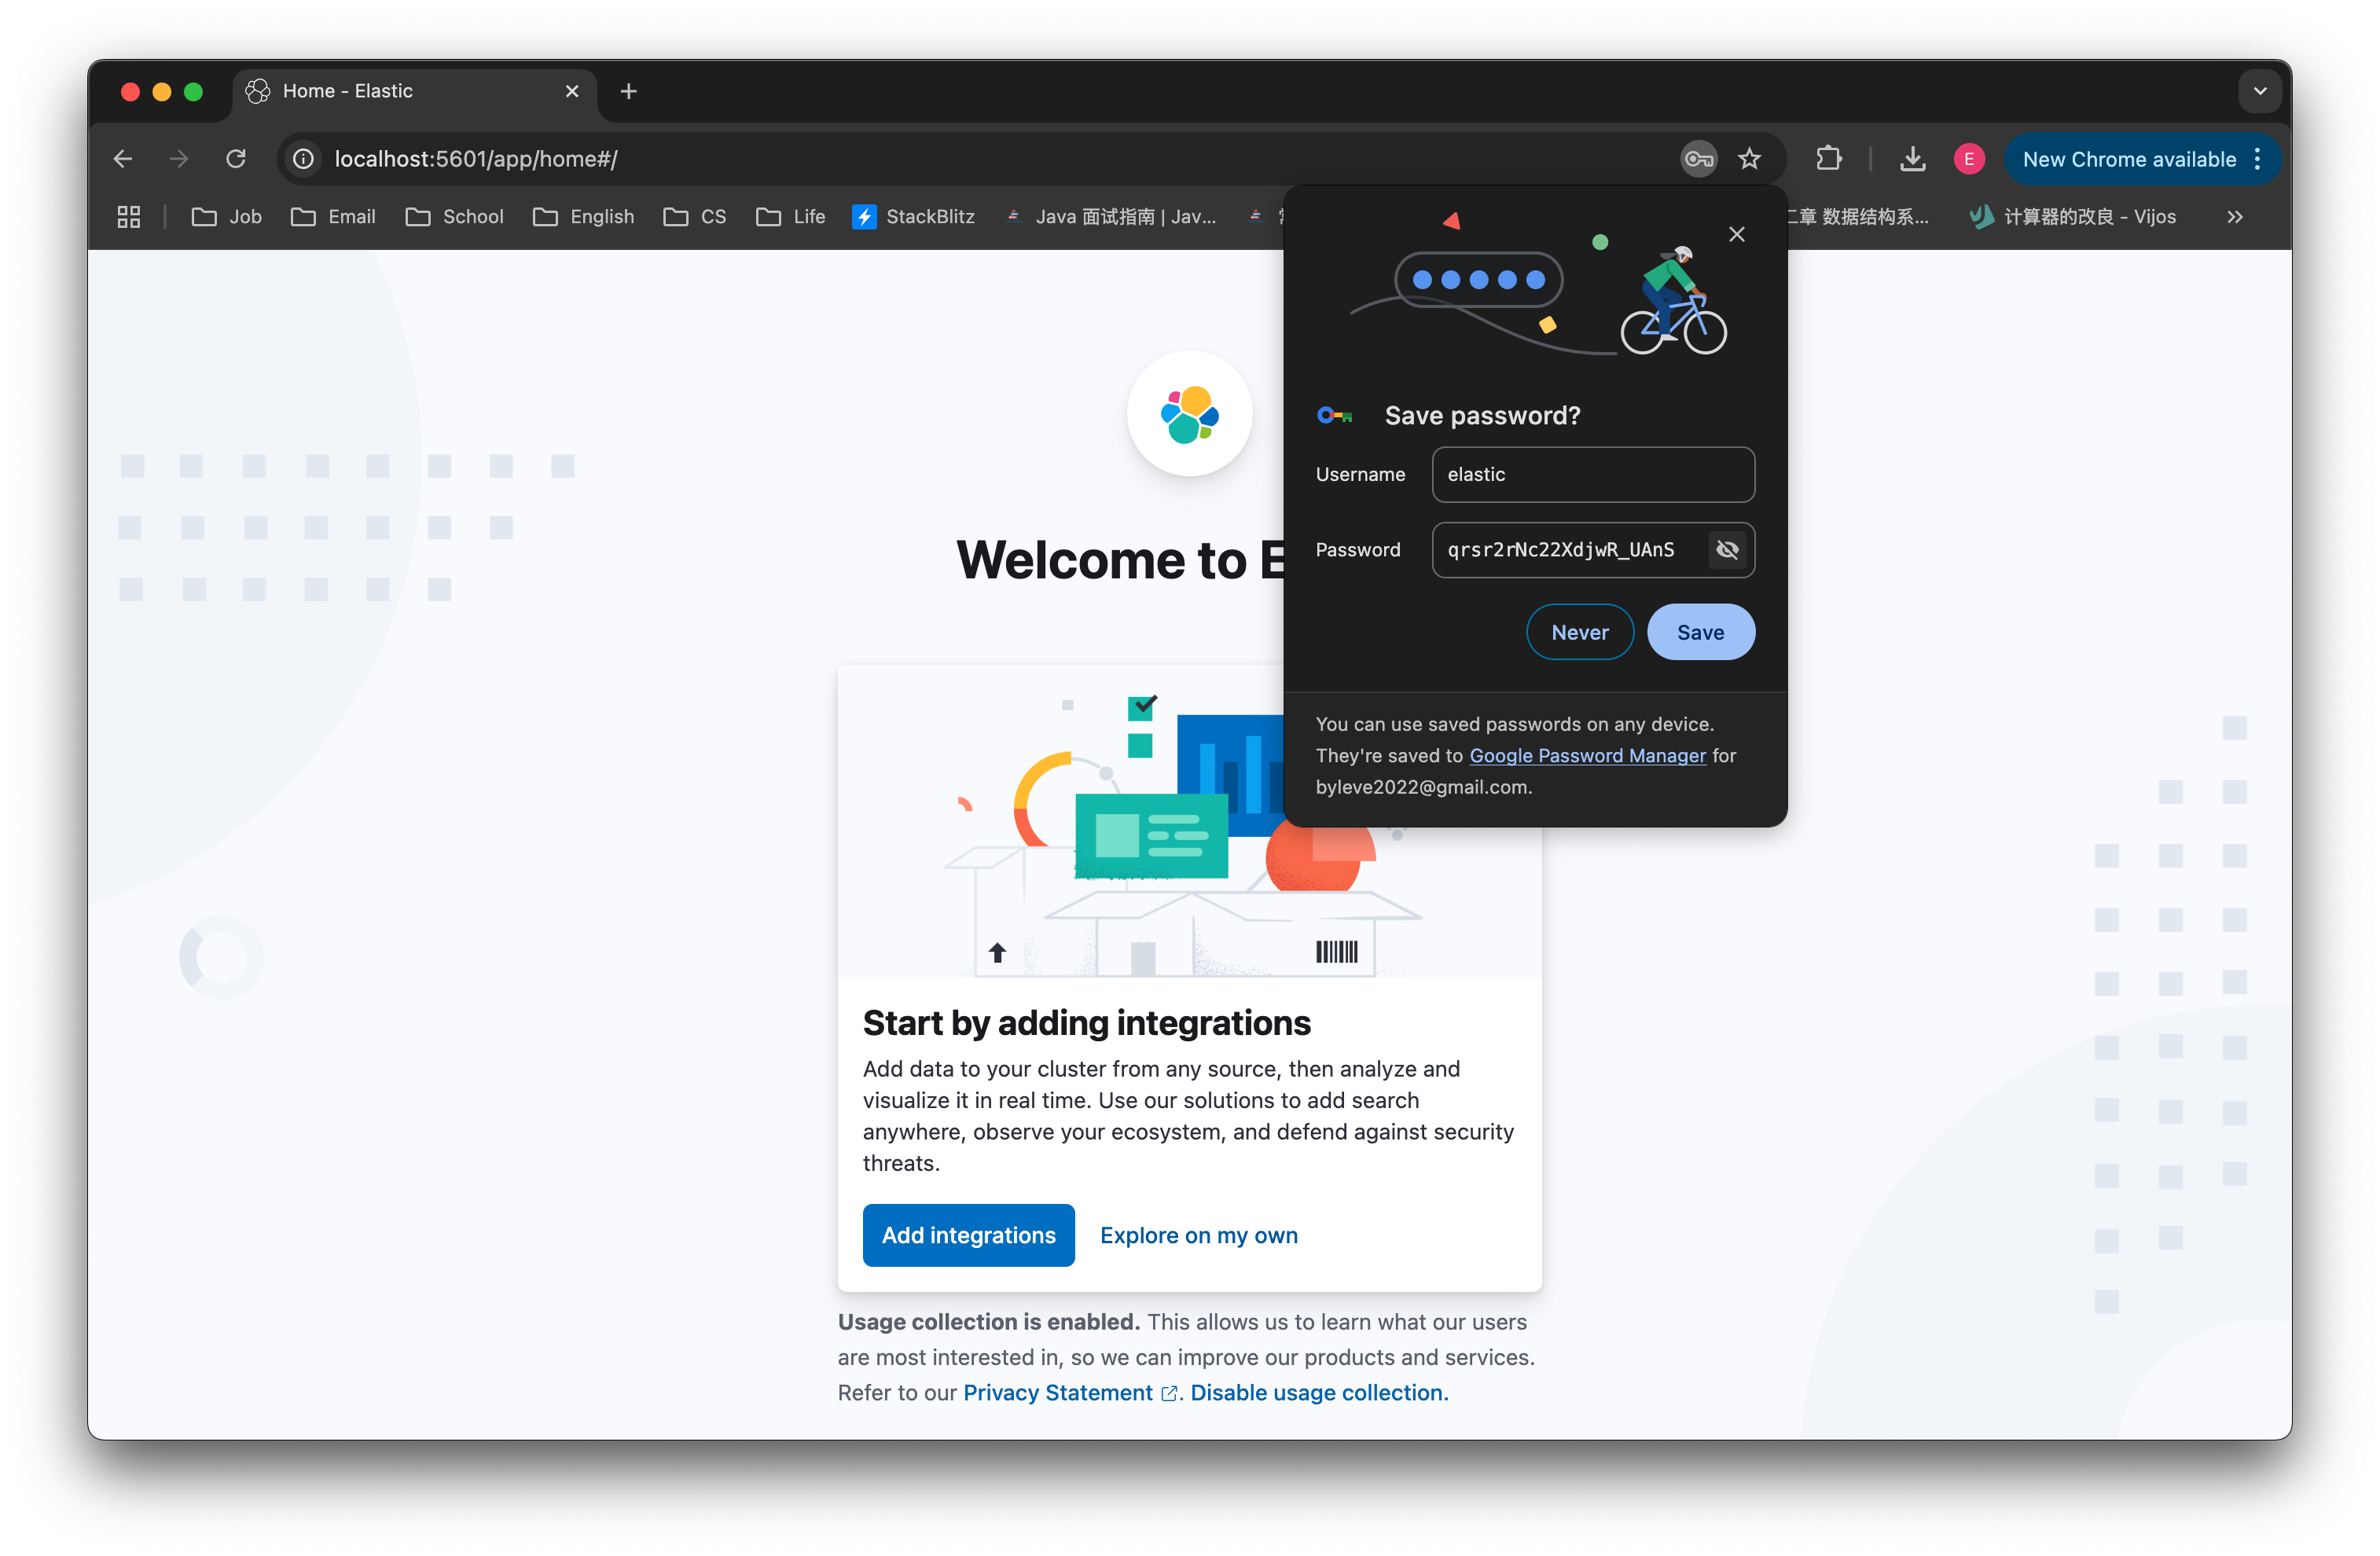Screen dimensions: 2380x1556
Task: Open the Downloads icon
Action: [1912, 159]
